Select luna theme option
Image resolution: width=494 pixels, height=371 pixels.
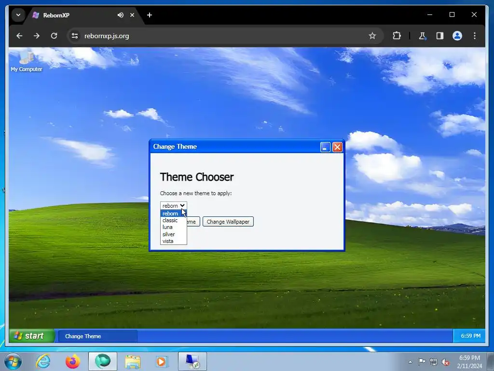(x=173, y=227)
